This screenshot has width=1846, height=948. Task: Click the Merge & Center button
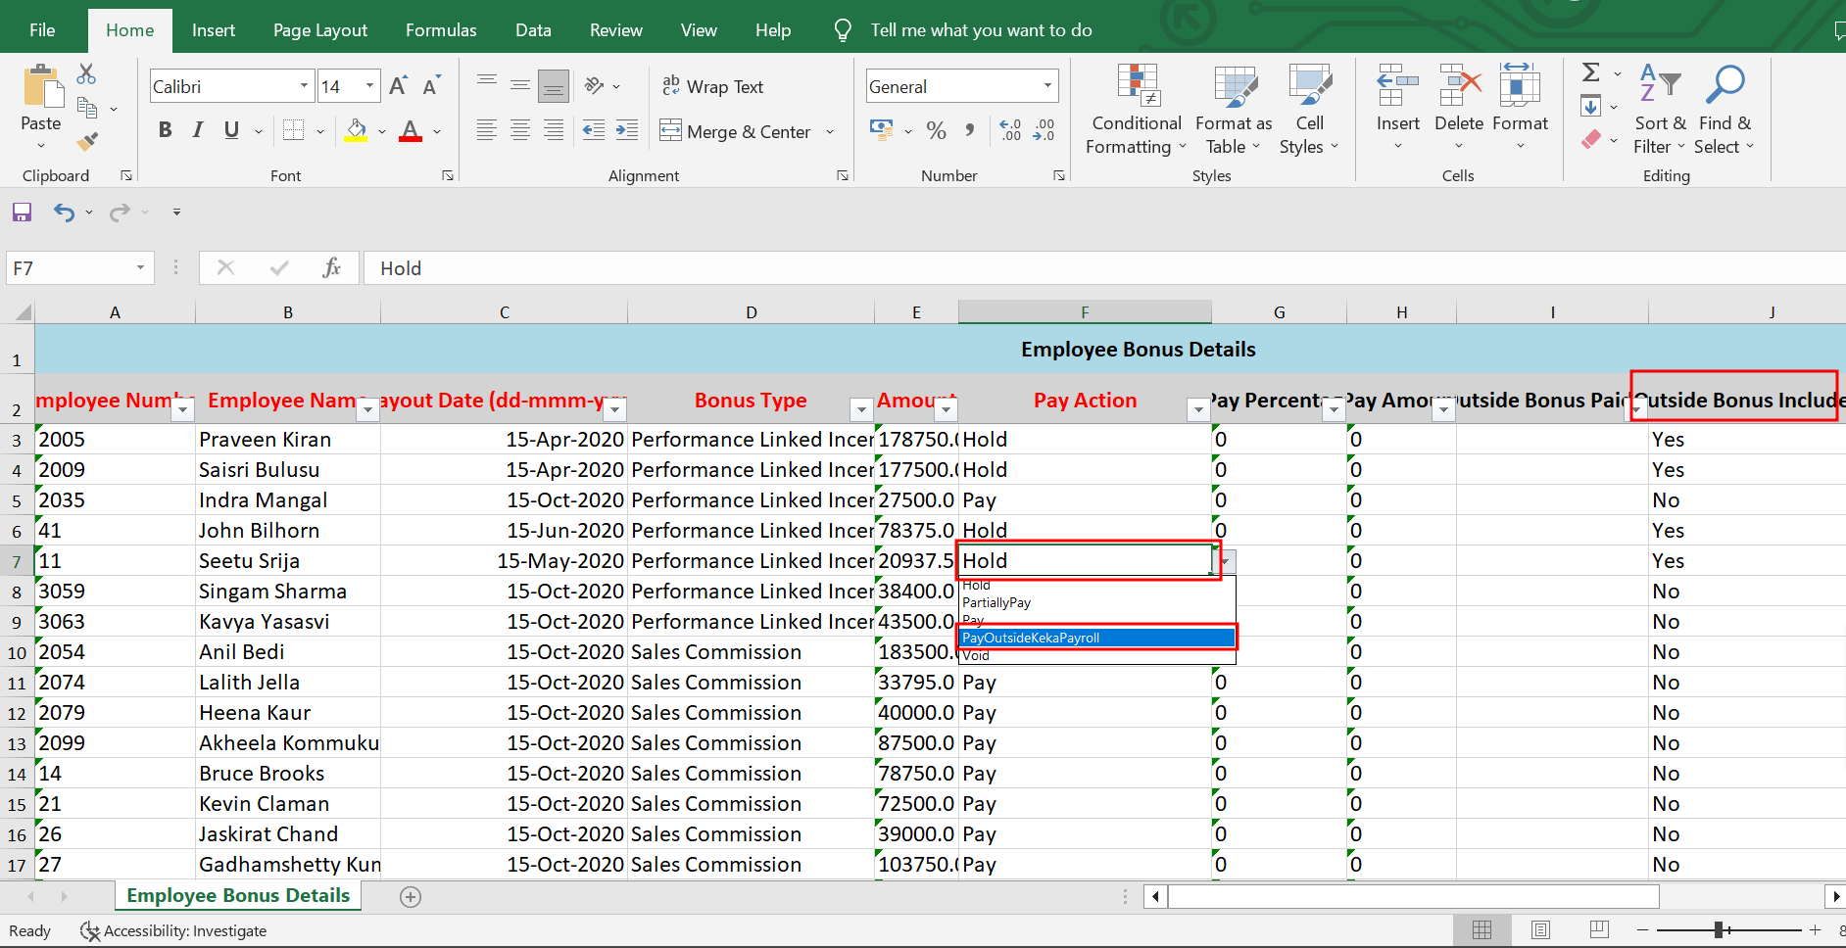tap(737, 131)
